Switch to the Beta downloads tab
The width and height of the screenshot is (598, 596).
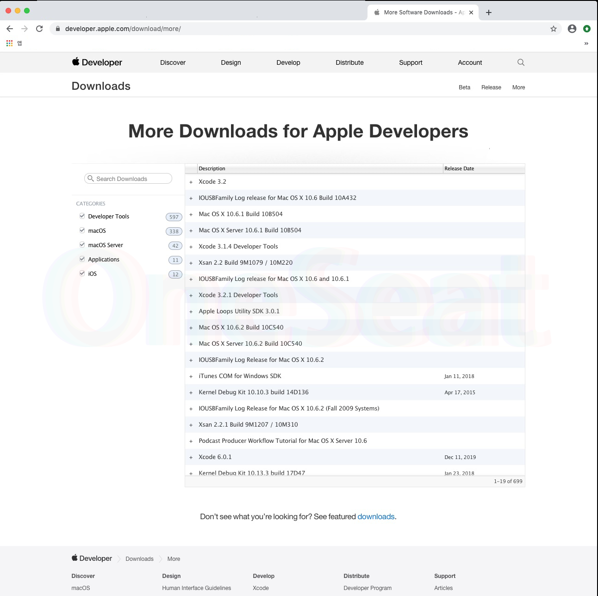(464, 87)
